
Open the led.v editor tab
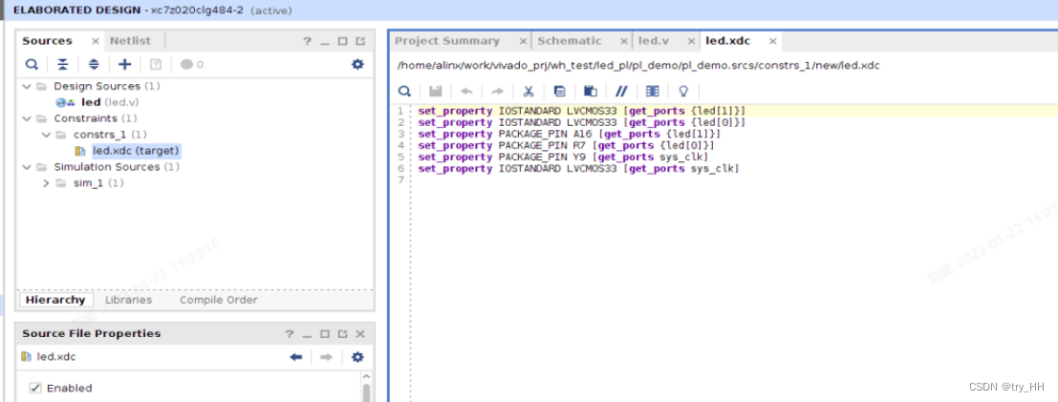tap(653, 40)
